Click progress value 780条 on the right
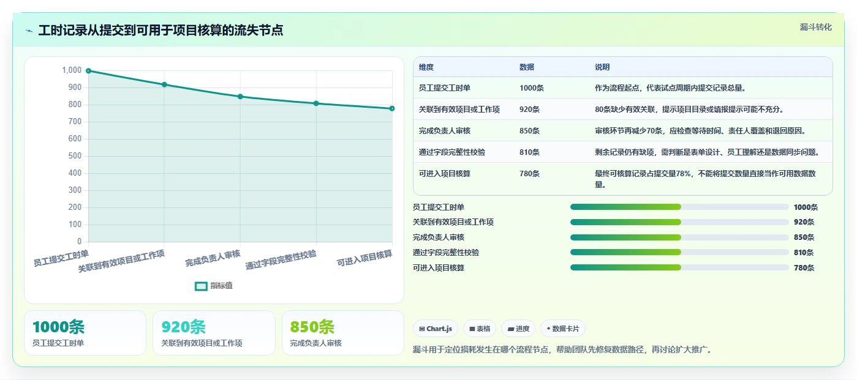This screenshot has width=857, height=380. pyautogui.click(x=804, y=268)
